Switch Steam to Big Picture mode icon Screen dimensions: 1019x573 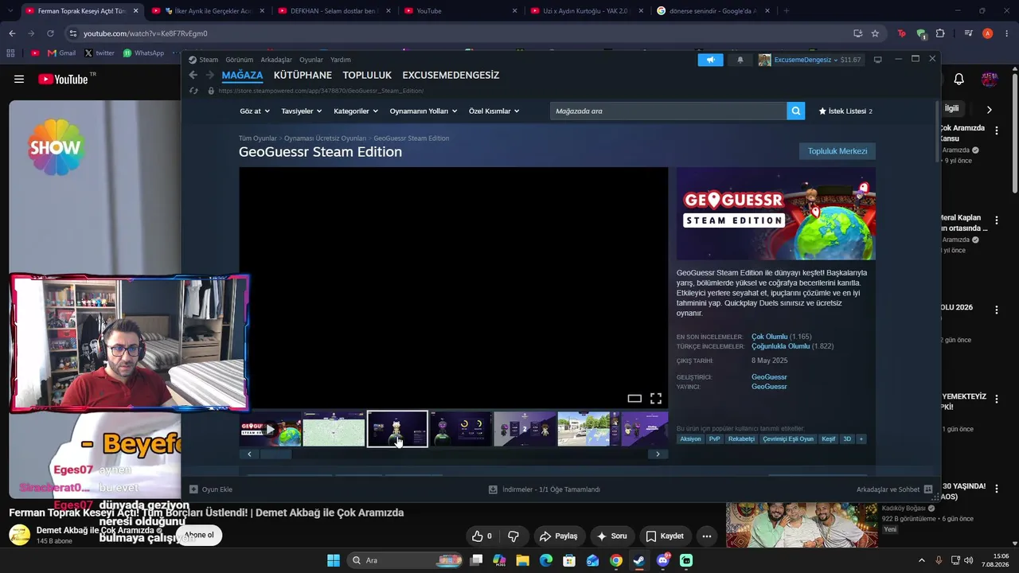tap(878, 60)
